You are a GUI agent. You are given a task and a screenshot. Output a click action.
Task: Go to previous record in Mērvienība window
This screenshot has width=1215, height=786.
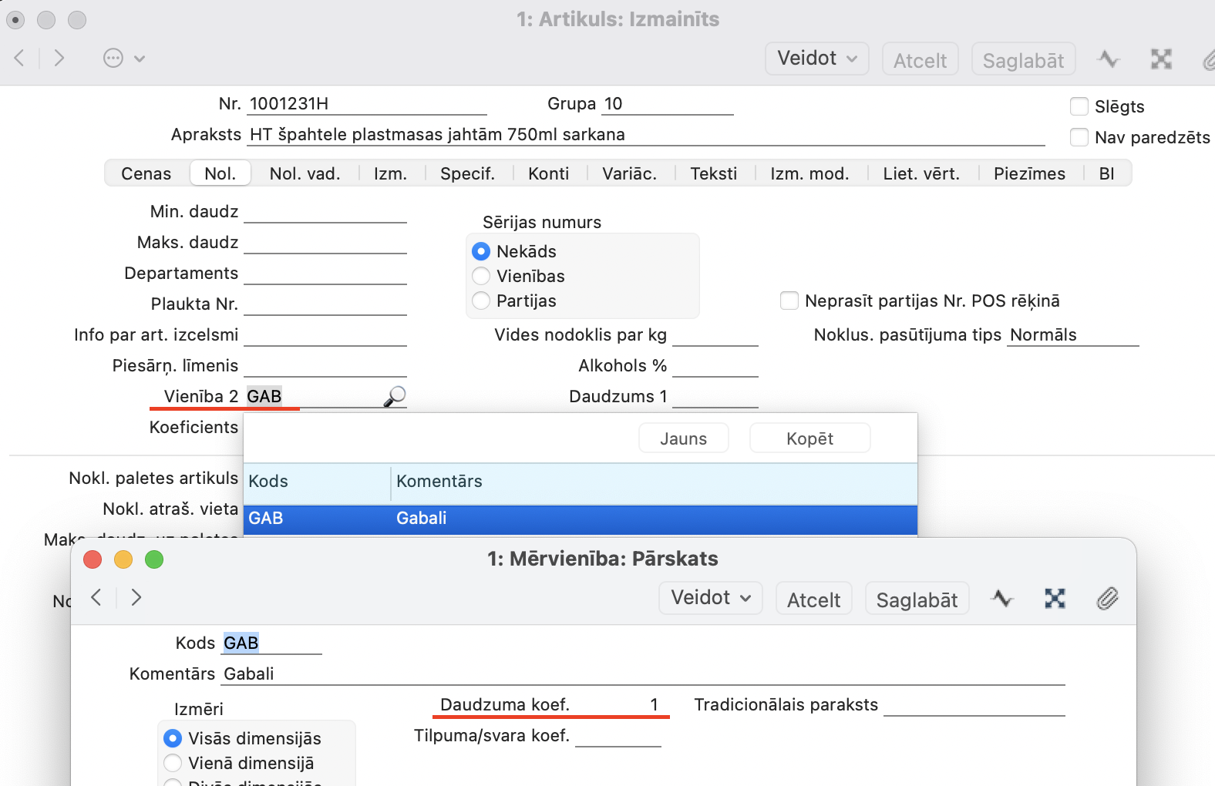pyautogui.click(x=96, y=598)
